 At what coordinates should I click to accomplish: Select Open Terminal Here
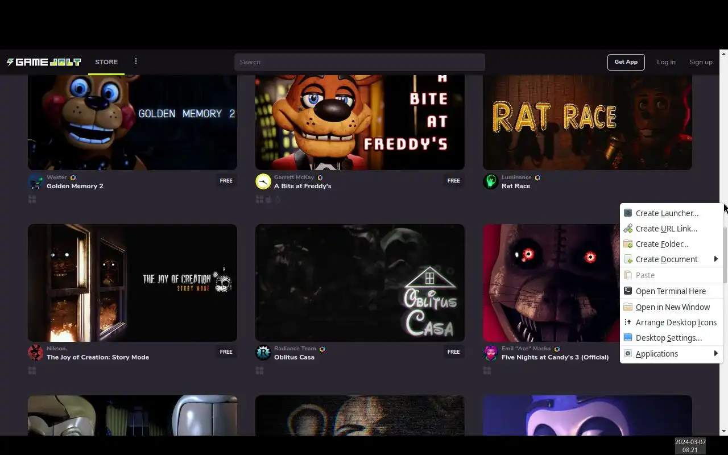point(671,291)
